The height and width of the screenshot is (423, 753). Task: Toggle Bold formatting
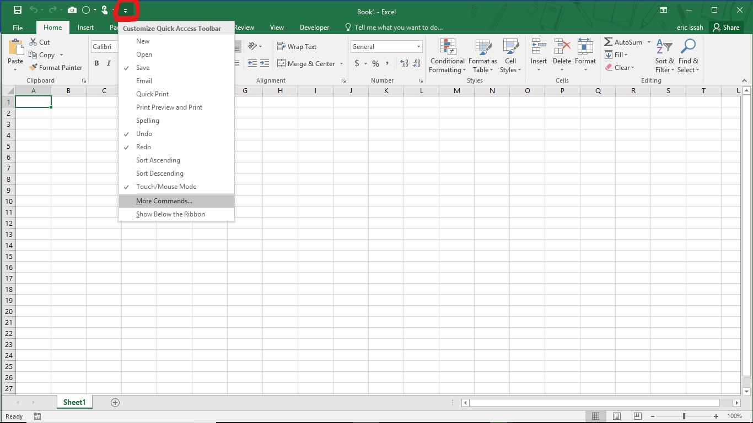click(96, 63)
